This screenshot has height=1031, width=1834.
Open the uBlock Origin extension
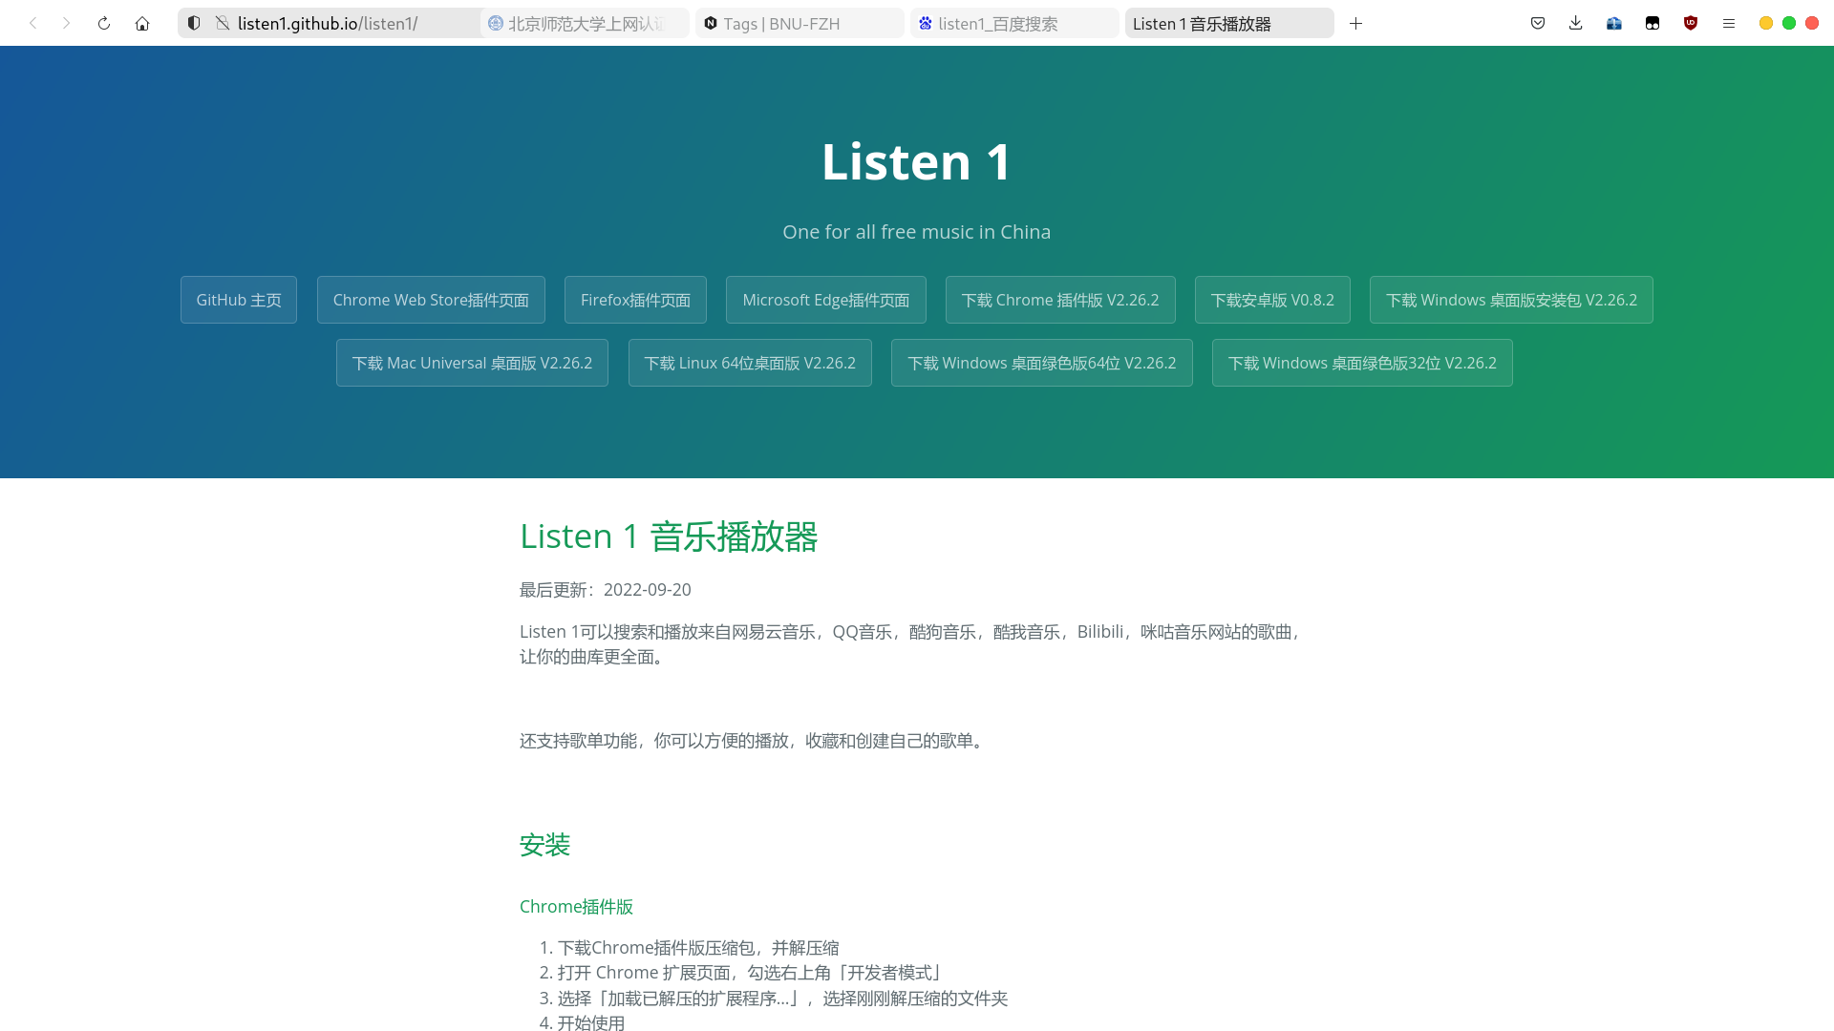coord(1691,23)
